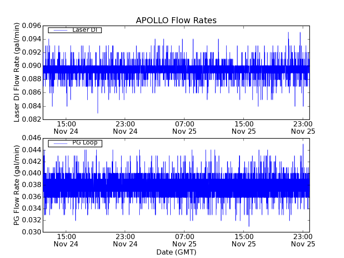Click the APOLLO Flow Rates chart title
This screenshot has width=344, height=258.
tap(176, 21)
